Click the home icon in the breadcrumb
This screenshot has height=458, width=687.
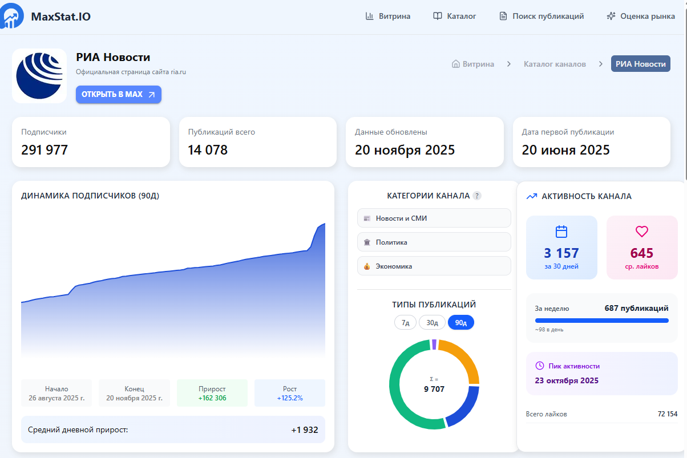(x=456, y=64)
